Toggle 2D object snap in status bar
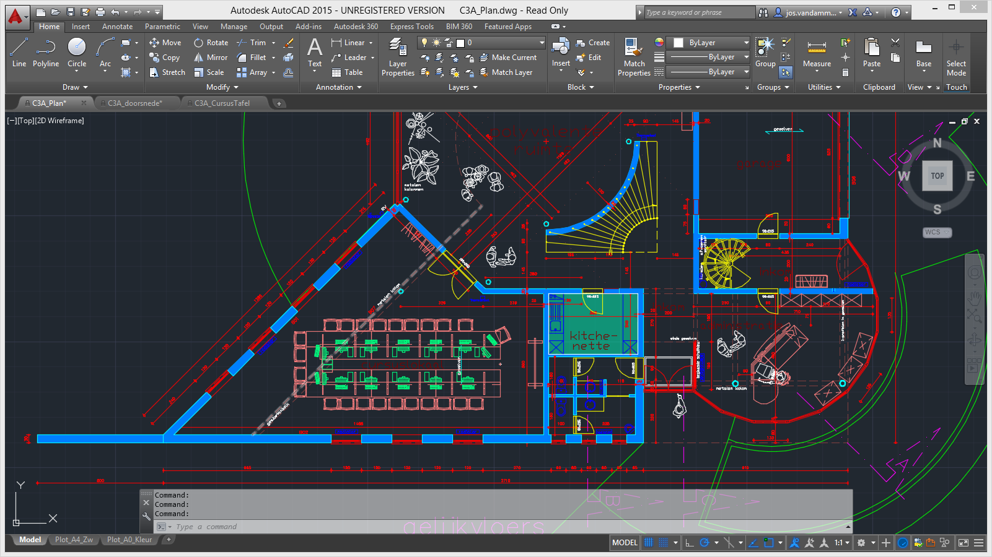 pos(769,543)
